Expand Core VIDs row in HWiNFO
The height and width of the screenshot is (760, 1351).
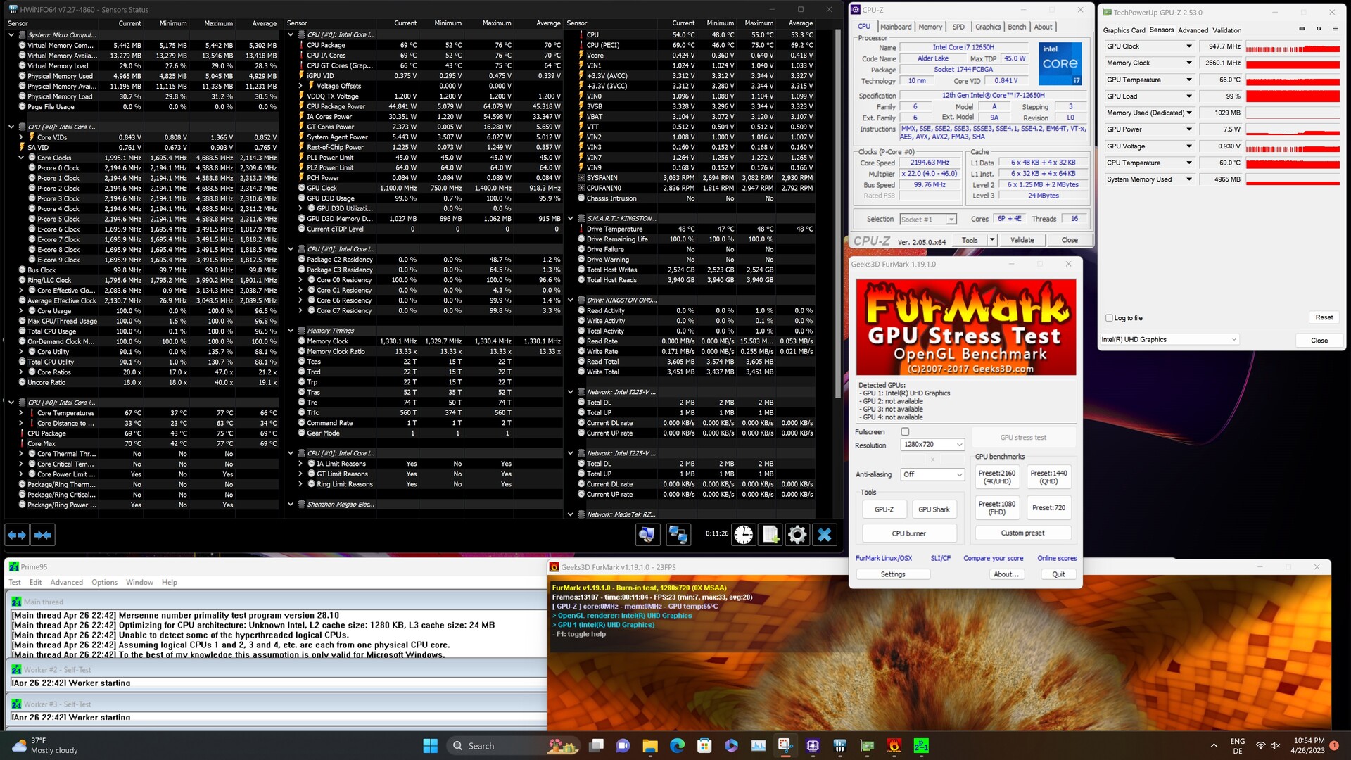tap(21, 137)
